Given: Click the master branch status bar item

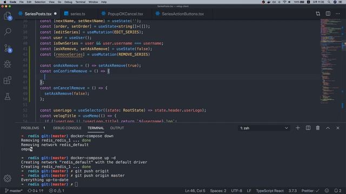Looking at the screenshot, I should [x=14, y=191].
